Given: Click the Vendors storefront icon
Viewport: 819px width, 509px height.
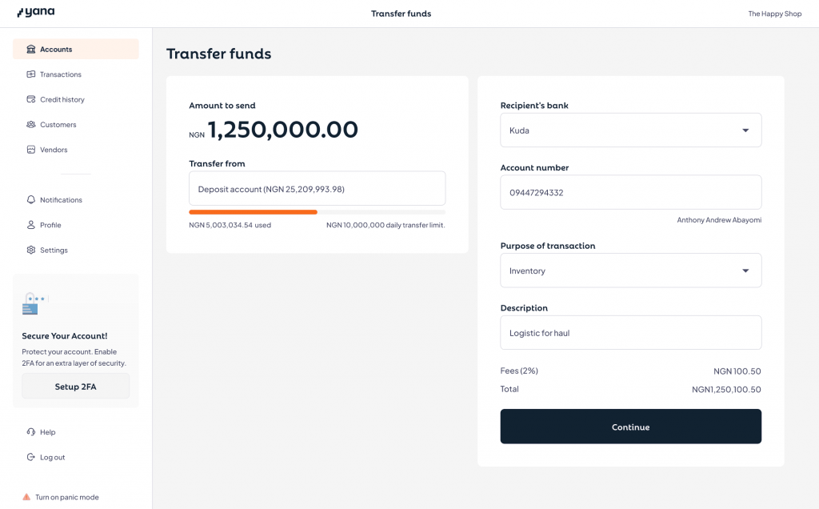Looking at the screenshot, I should click(31, 150).
